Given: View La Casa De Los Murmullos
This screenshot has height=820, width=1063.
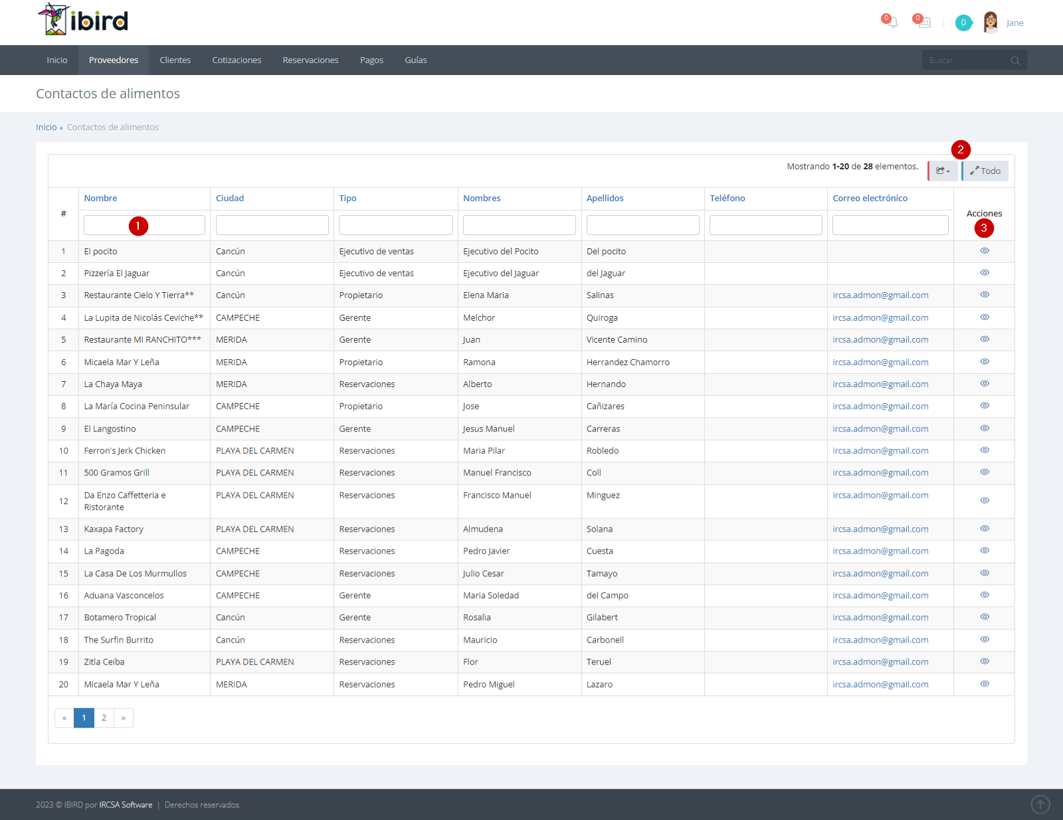Looking at the screenshot, I should [x=985, y=573].
